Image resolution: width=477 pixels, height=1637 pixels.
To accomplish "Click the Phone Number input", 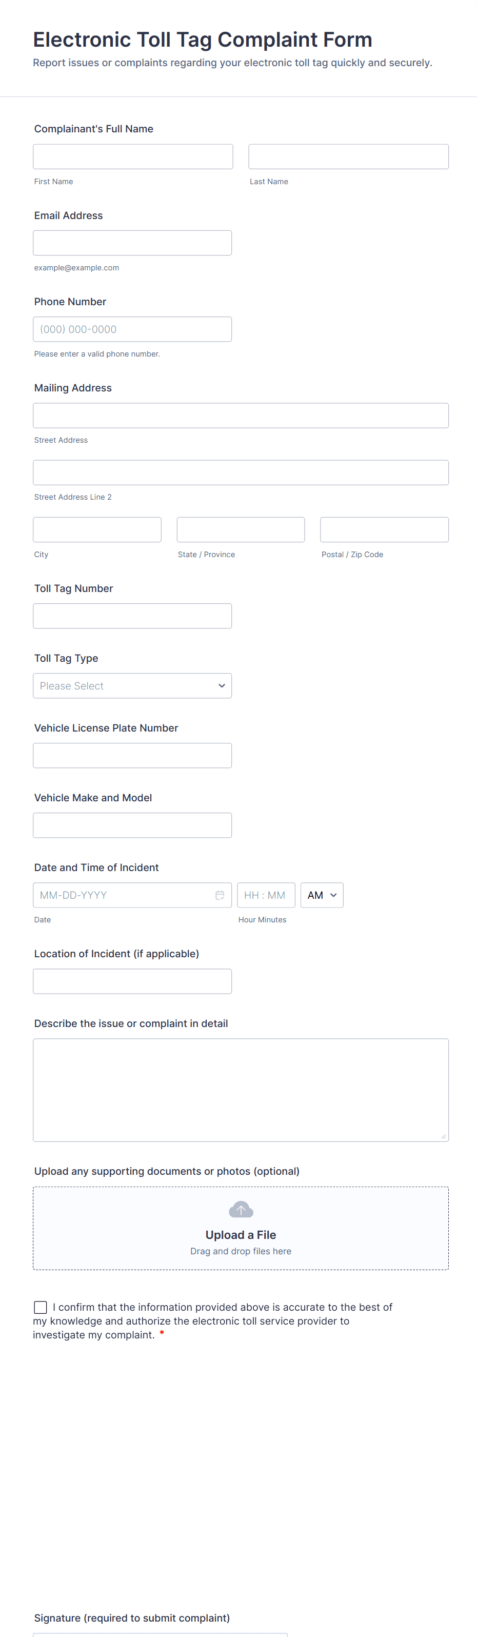I will pyautogui.click(x=132, y=329).
